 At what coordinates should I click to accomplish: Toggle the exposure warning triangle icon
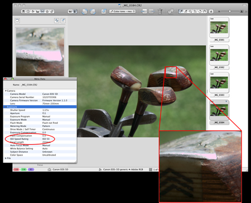[211, 12]
